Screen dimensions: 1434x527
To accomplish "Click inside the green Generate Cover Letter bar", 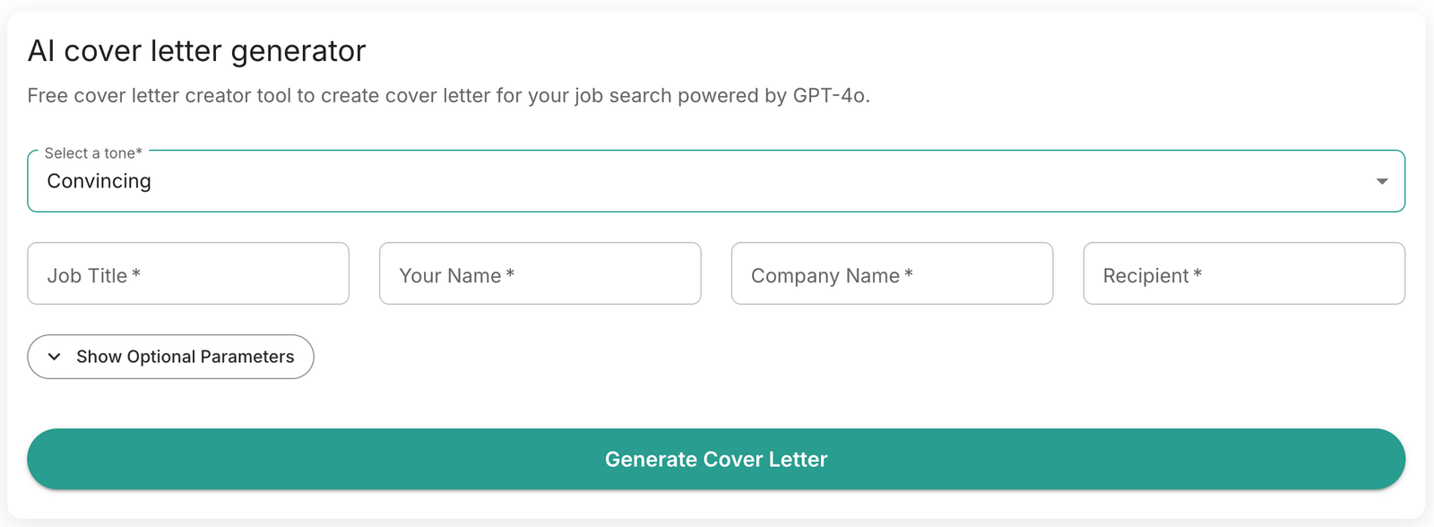I will (716, 459).
